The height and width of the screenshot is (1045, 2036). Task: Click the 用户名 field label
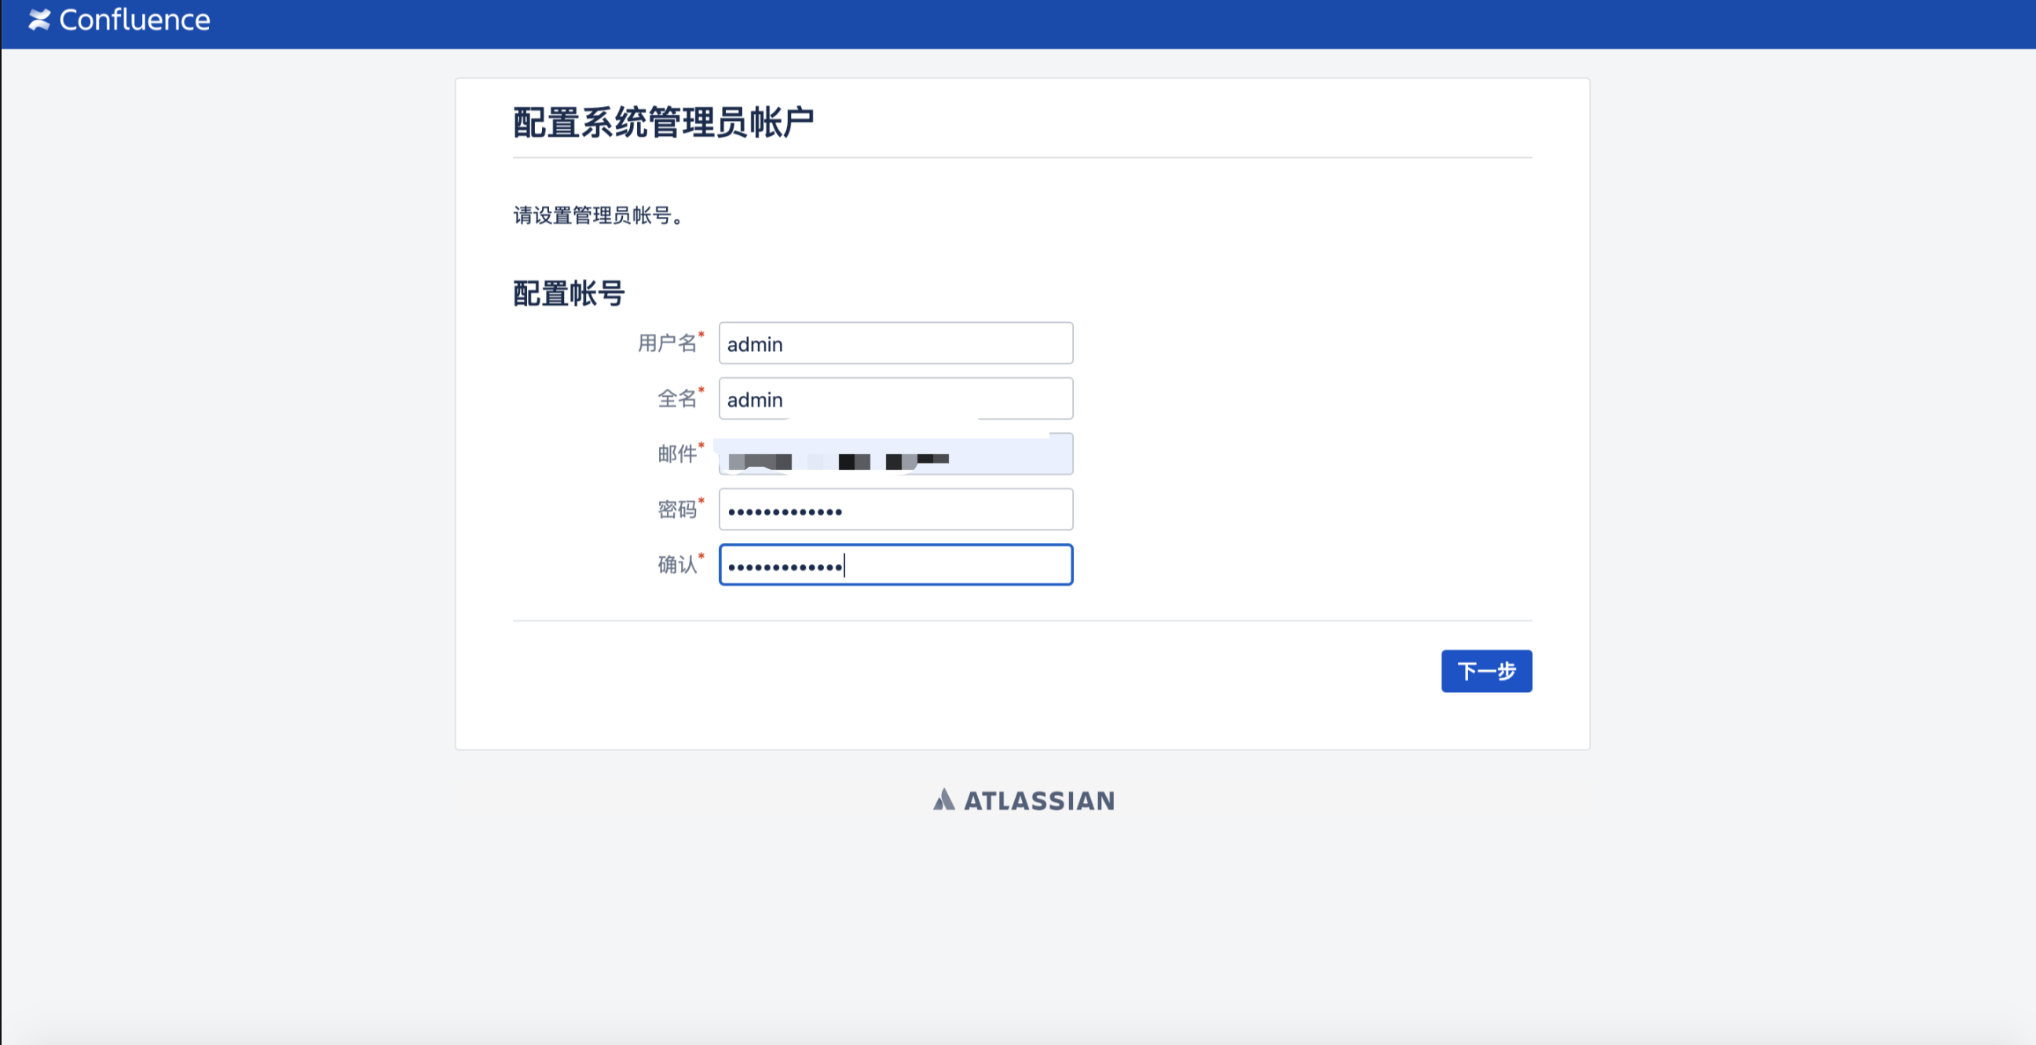668,343
